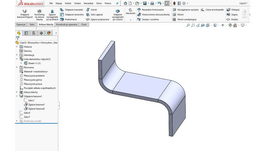Click the Odgięcie bazowe/Wypust tool
The image size is (265, 151).
(x=25, y=14)
